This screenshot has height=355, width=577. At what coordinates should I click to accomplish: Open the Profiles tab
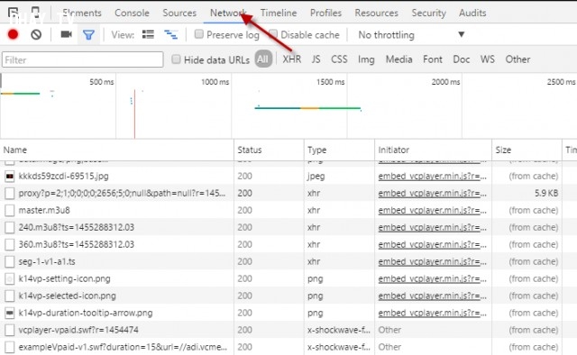325,13
